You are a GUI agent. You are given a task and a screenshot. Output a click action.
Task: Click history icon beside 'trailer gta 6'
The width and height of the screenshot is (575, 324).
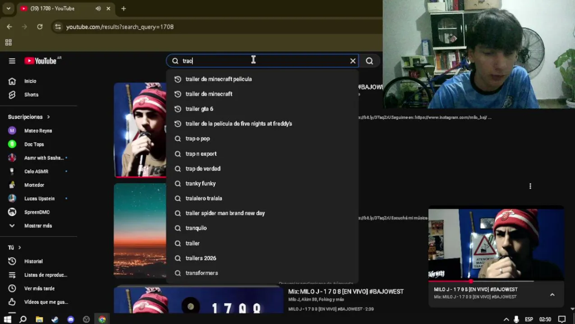coord(178,109)
